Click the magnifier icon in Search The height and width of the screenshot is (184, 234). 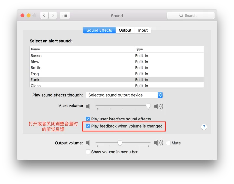pyautogui.click(x=181, y=16)
